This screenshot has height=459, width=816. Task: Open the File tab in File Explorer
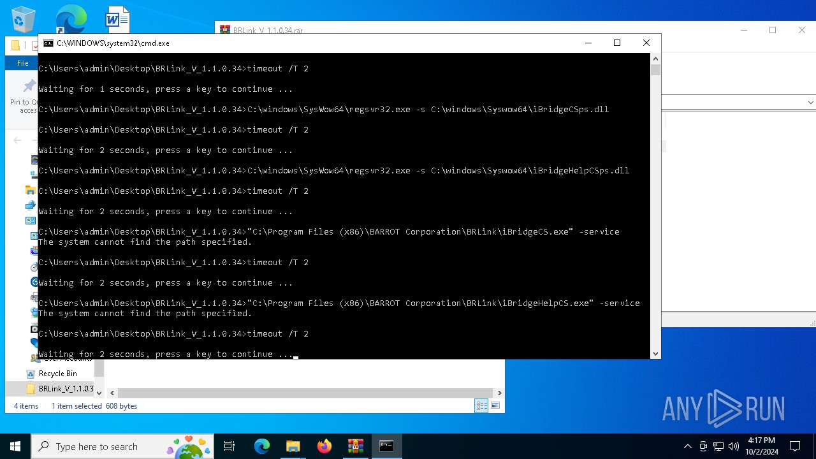pos(22,63)
